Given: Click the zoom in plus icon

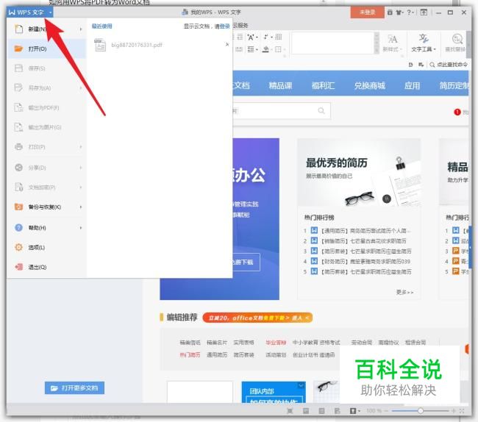Looking at the screenshot, I should click(x=454, y=411).
